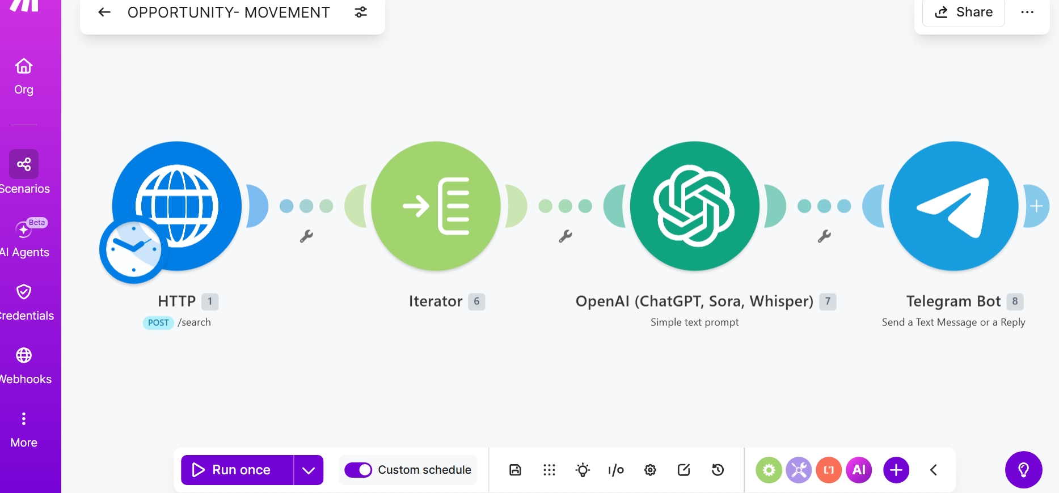The height and width of the screenshot is (493, 1059).
Task: Toggle the Custom schedule switch
Action: (x=358, y=470)
